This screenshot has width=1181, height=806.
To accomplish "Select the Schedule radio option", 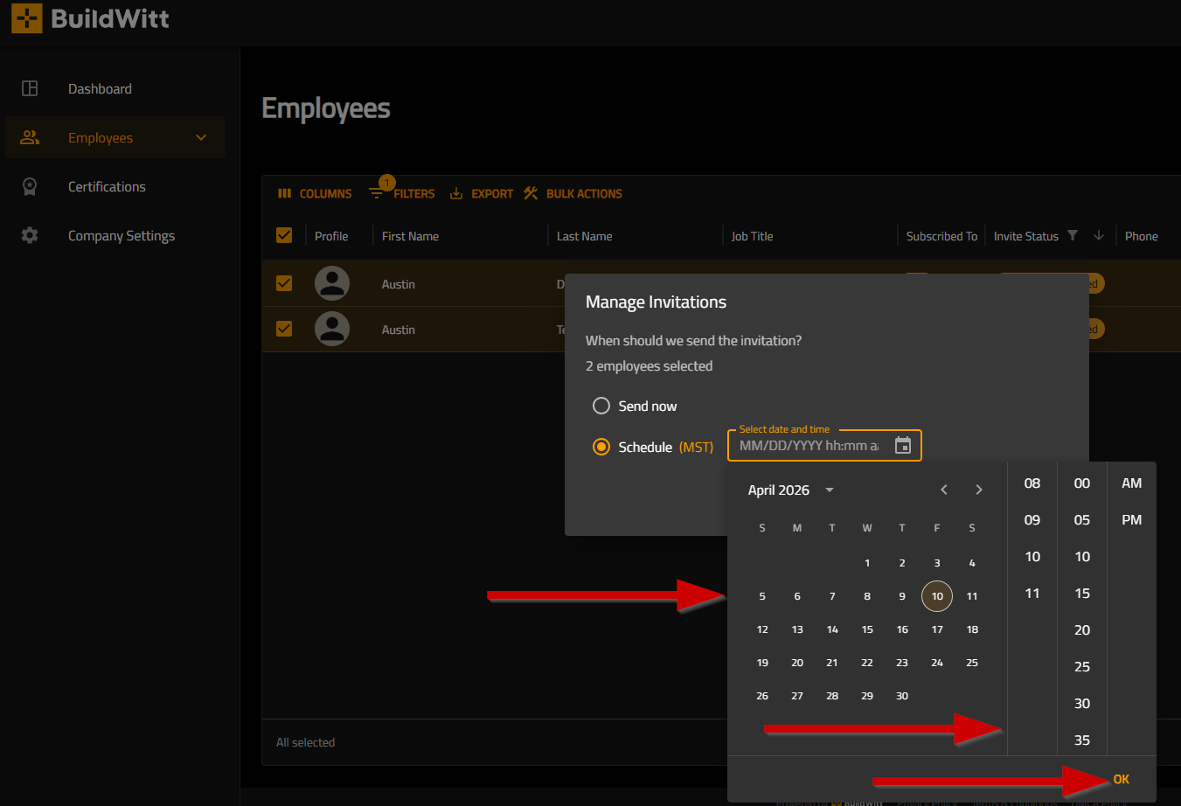I will (601, 447).
